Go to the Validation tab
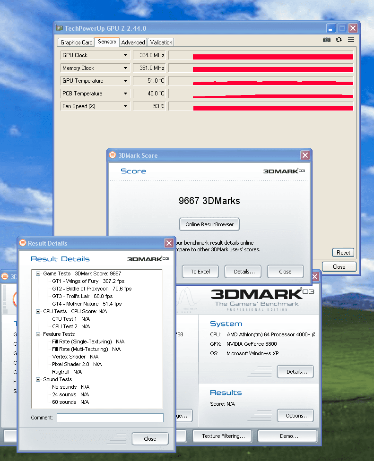The height and width of the screenshot is (461, 374). click(x=161, y=43)
